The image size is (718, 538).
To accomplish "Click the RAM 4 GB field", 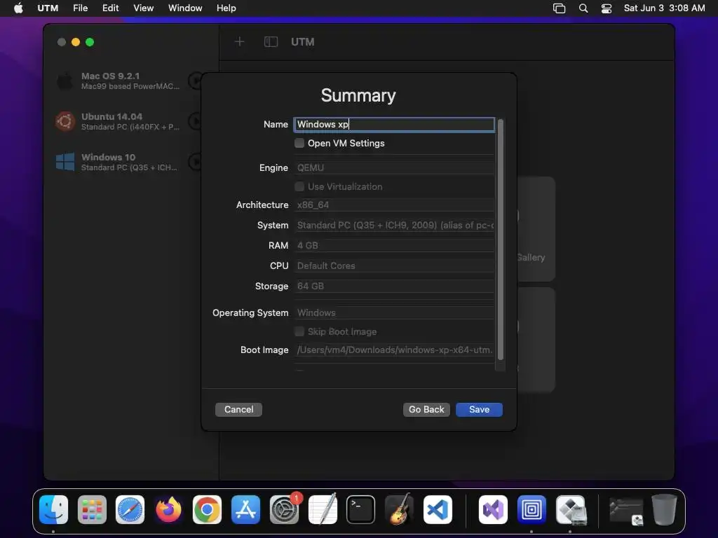I will pyautogui.click(x=394, y=245).
